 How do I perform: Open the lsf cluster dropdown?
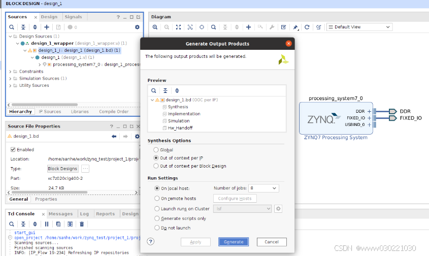pos(242,209)
